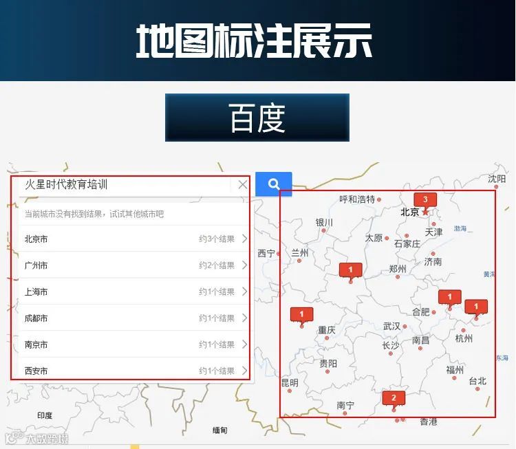Select the 合肥 city label

(421, 312)
